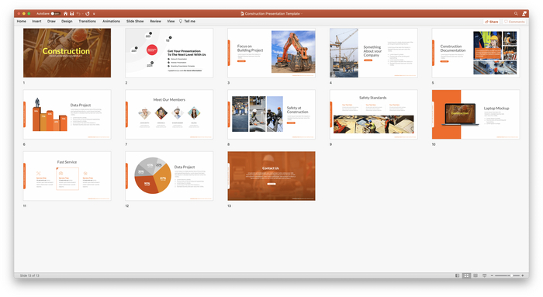Click the Save disk icon

(x=71, y=13)
